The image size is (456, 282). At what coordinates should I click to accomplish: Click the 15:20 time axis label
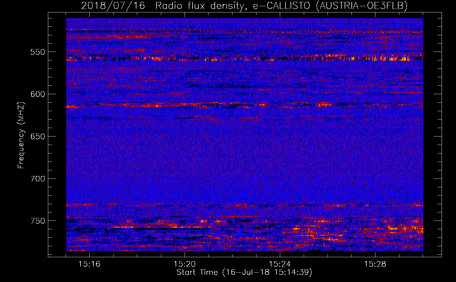click(x=185, y=264)
